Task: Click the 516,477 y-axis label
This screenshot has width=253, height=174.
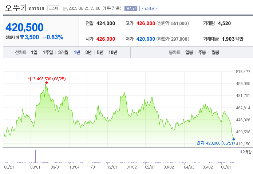Action: click(x=243, y=72)
